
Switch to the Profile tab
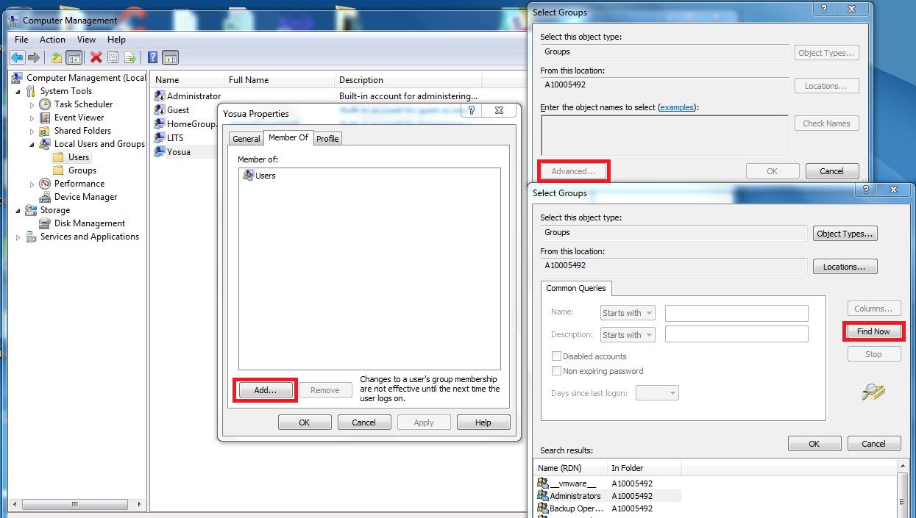pyautogui.click(x=327, y=138)
